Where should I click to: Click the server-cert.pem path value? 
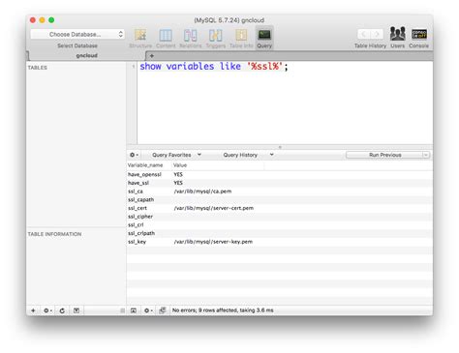coord(214,208)
